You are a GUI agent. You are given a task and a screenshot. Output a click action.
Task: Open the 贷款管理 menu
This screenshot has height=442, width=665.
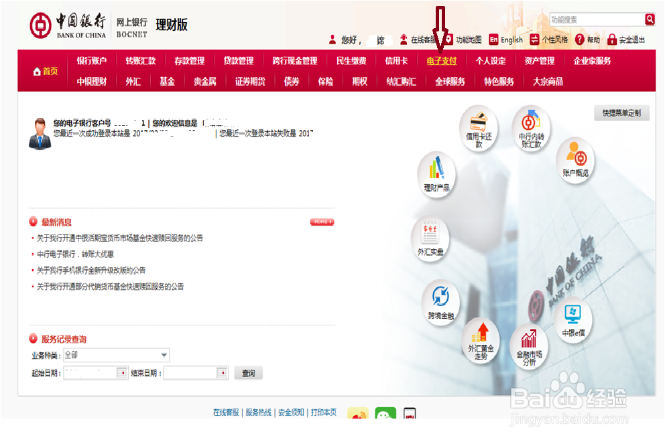(x=239, y=60)
